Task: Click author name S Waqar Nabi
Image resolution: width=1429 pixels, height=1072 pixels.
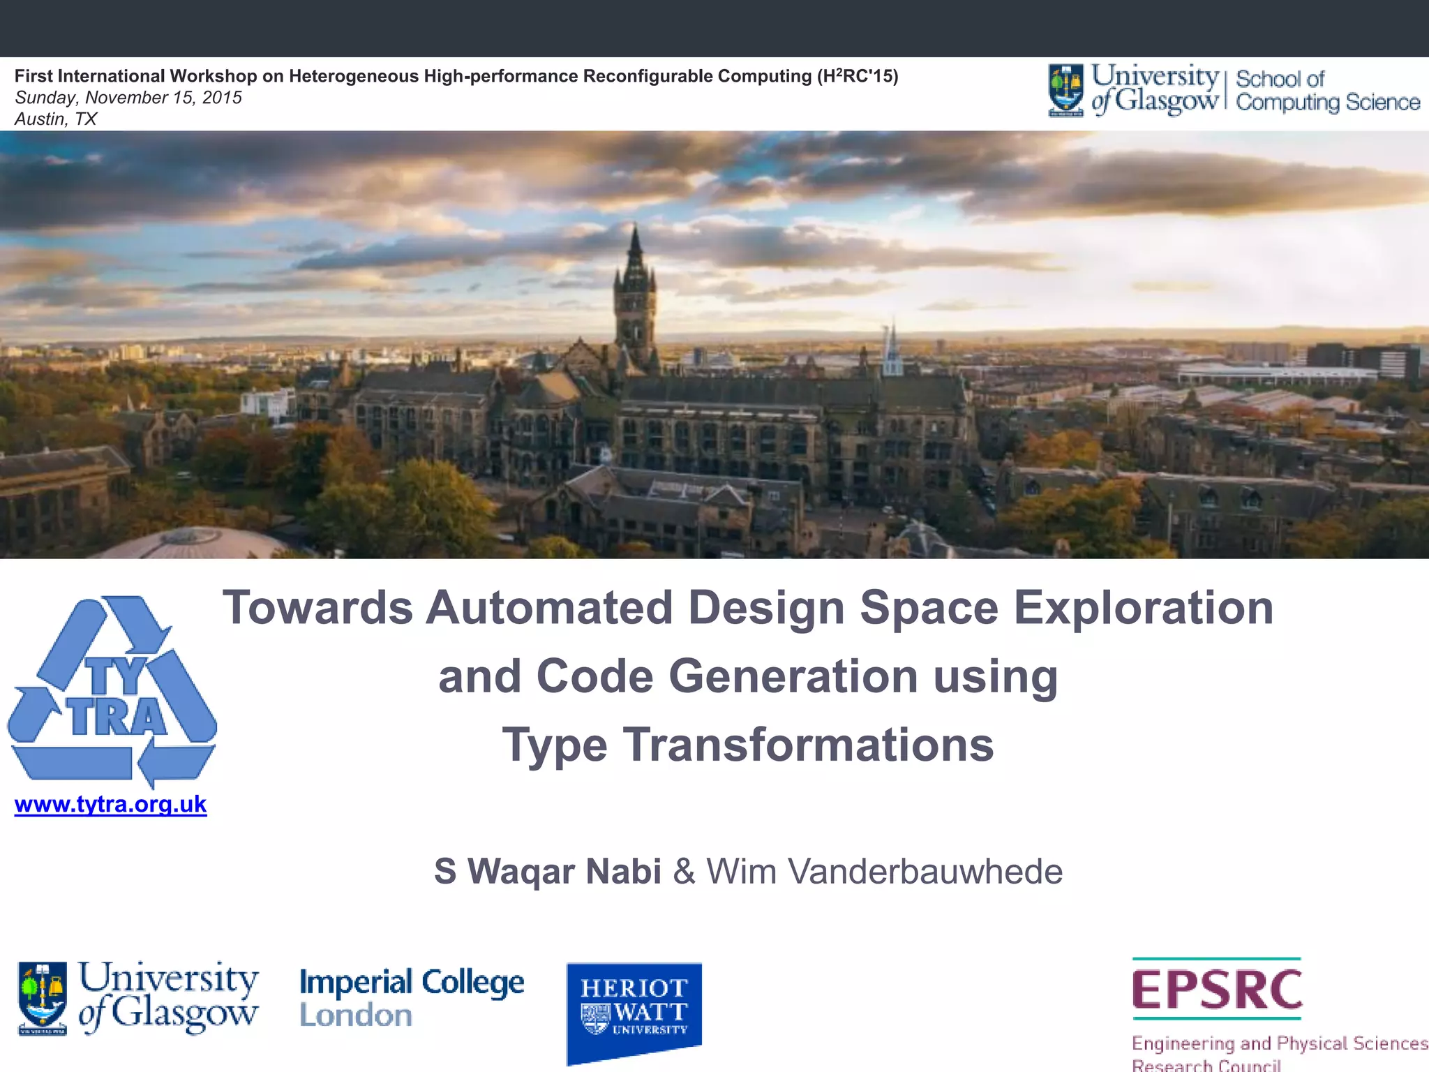Action: click(x=548, y=871)
